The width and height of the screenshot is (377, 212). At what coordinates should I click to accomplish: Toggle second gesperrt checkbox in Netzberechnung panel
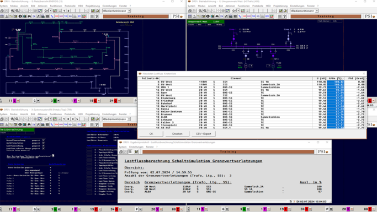coord(43,143)
